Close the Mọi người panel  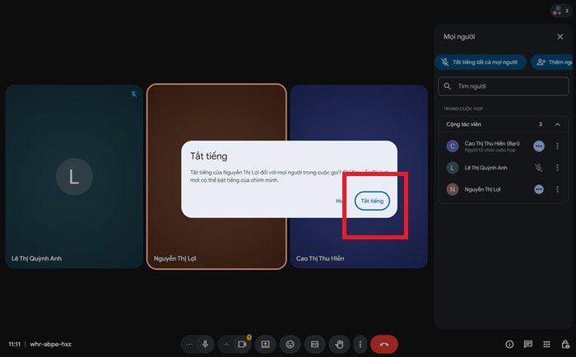[x=560, y=37]
